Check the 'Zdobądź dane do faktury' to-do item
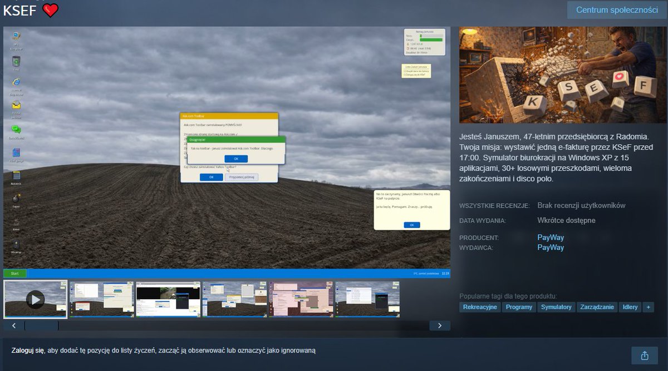Image resolution: width=668 pixels, height=371 pixels. pyautogui.click(x=416, y=70)
